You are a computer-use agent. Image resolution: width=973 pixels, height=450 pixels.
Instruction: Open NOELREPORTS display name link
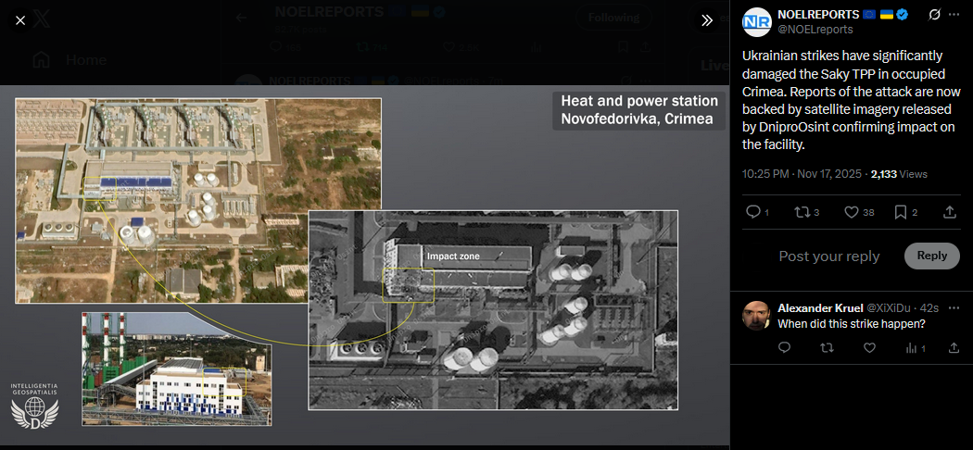coord(818,15)
